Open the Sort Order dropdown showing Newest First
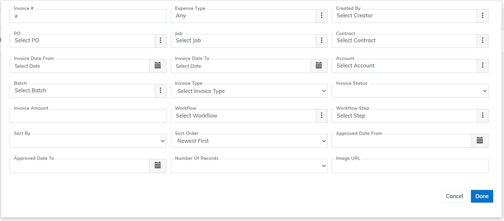504x221 pixels. 249,141
